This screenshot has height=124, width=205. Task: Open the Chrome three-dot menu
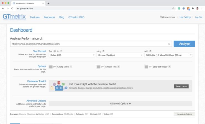pos(202,9)
